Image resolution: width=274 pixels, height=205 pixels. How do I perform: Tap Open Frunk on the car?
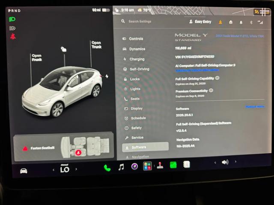pos(37,58)
